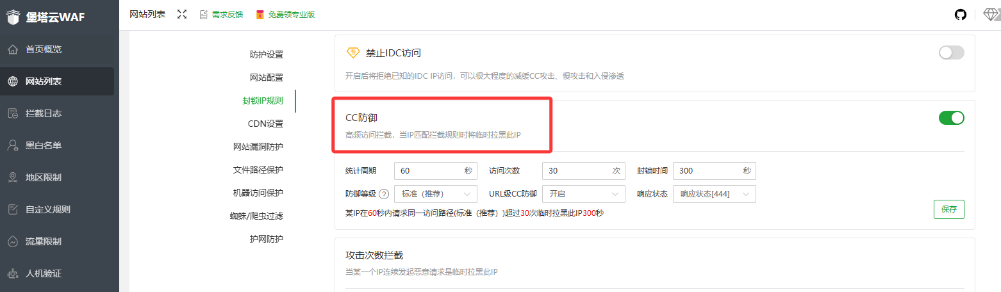Select the 机器访问保护 tab
Image resolution: width=1001 pixels, height=292 pixels.
coord(258,193)
